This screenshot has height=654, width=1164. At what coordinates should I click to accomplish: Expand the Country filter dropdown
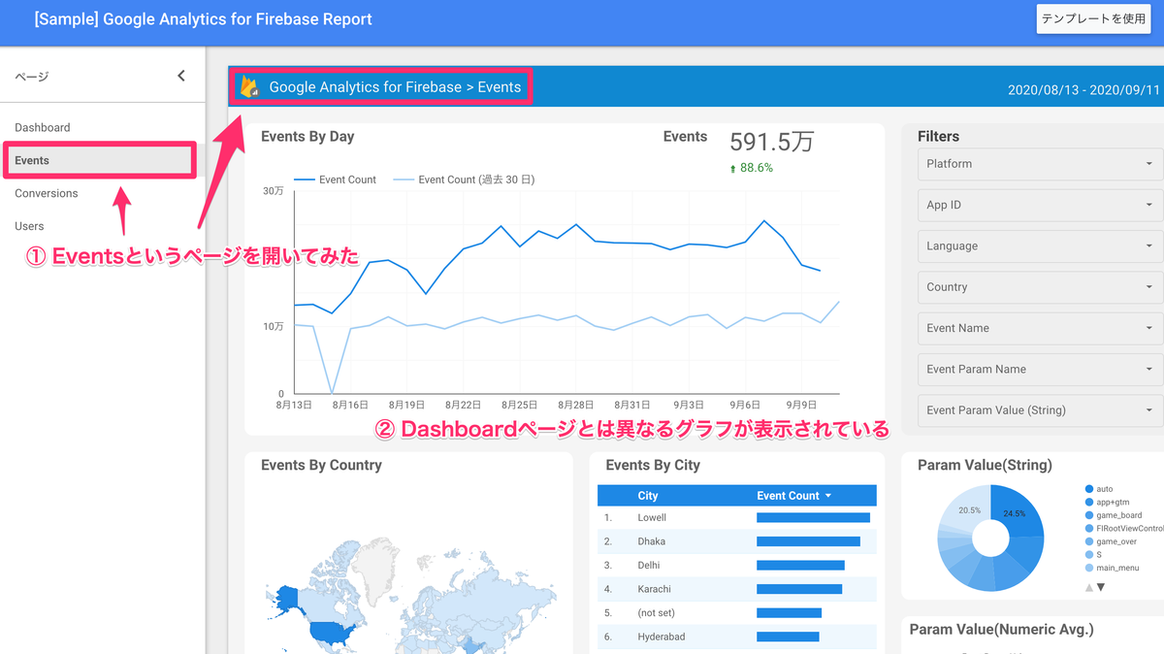(x=1040, y=287)
